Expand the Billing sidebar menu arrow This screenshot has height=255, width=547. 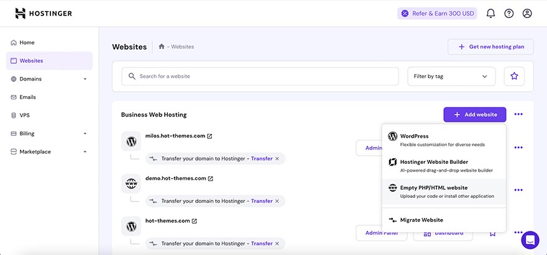(85, 133)
